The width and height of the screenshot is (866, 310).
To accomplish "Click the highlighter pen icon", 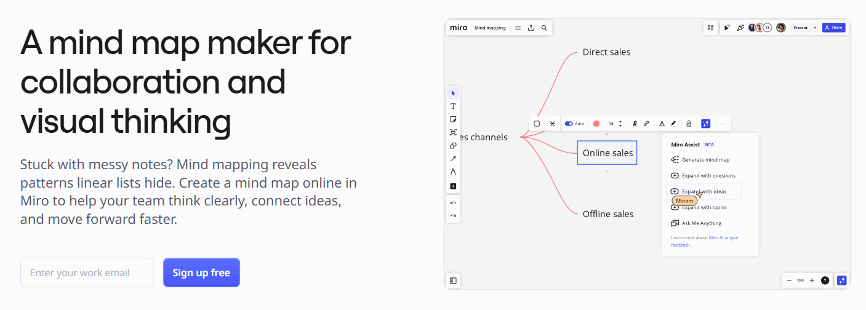I will coord(673,124).
